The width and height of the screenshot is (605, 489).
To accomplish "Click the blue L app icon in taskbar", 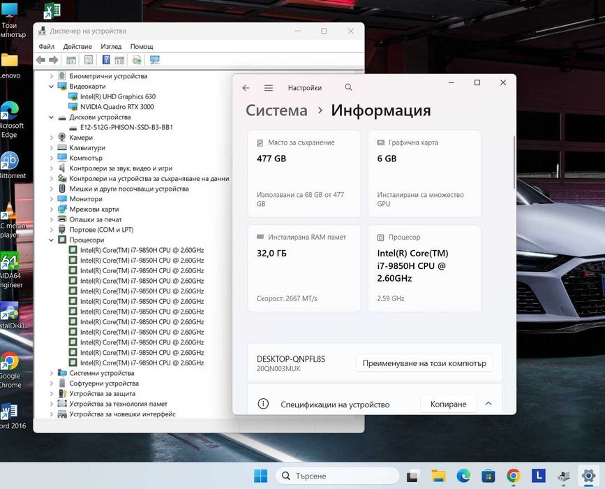I will click(538, 476).
